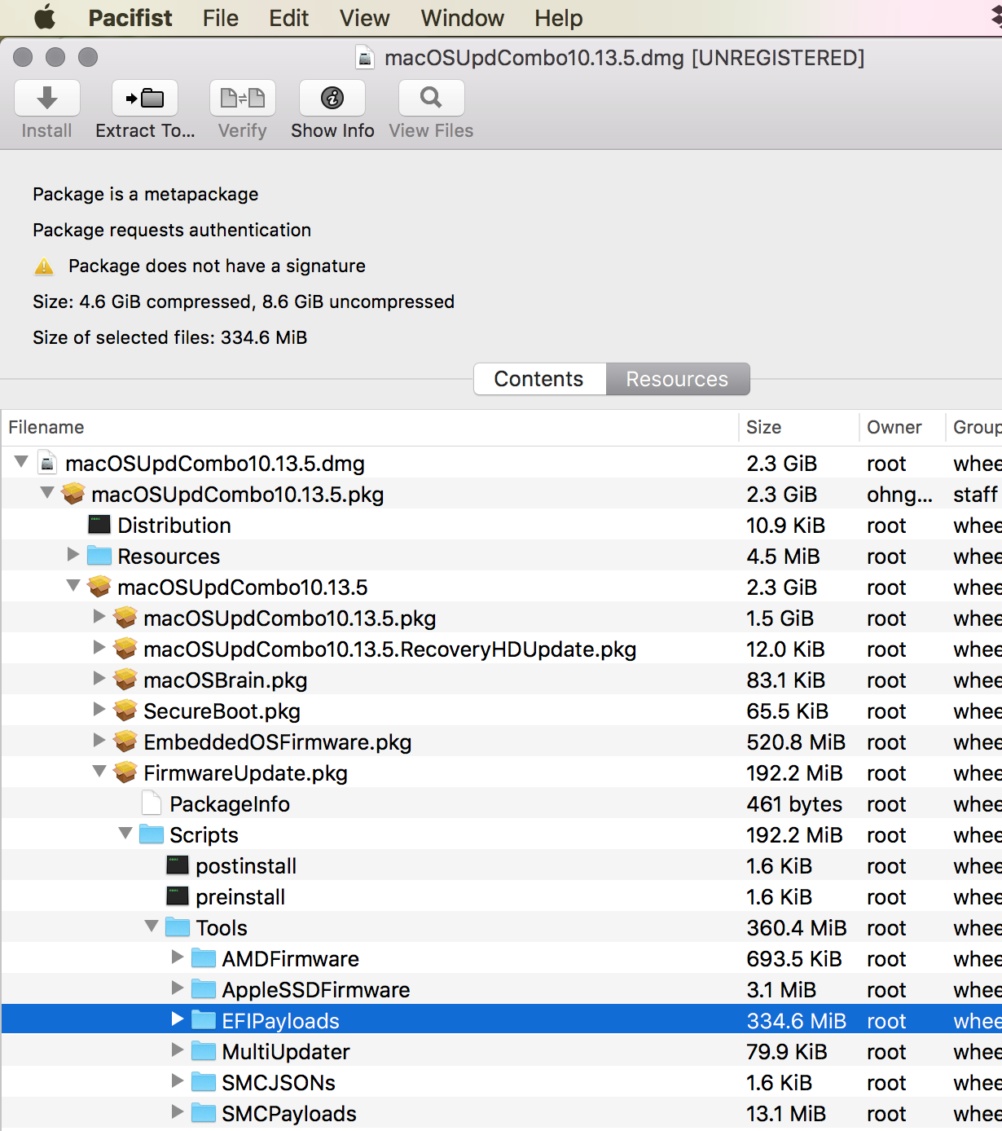The image size is (1002, 1131).
Task: Expand the MultiUpdater folder
Action: (178, 1050)
